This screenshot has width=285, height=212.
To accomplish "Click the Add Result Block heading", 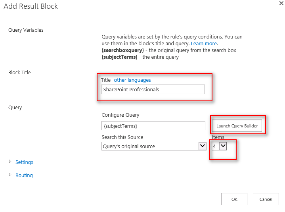I will (x=31, y=6).
